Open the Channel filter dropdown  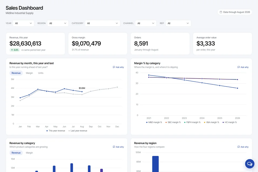(146, 23)
